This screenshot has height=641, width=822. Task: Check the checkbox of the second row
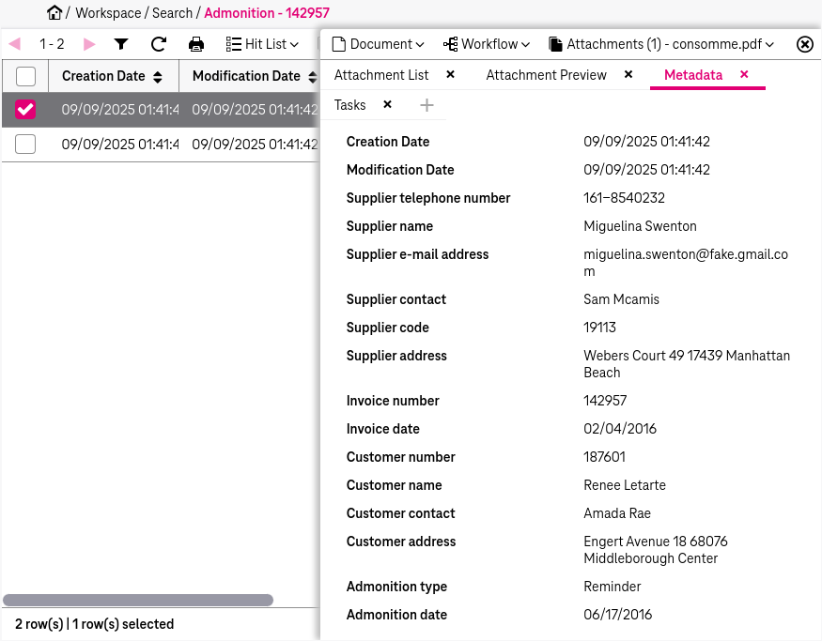(25, 145)
